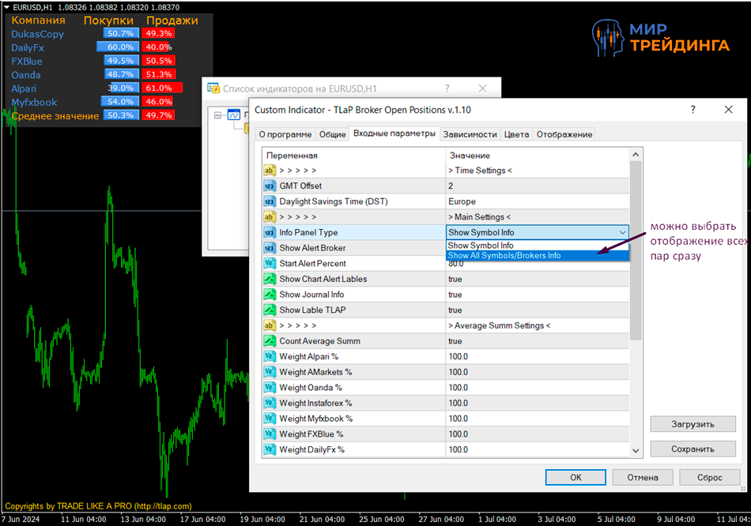The image size is (751, 526).
Task: Click the help question mark in Custom Indicator dialog
Action: coord(693,110)
